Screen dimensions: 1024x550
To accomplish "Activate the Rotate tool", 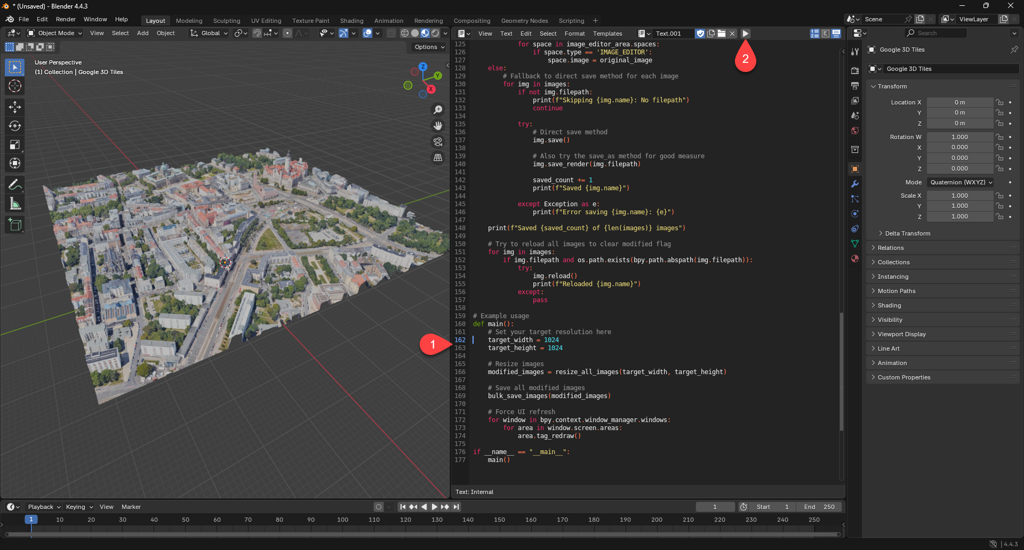I will click(15, 126).
